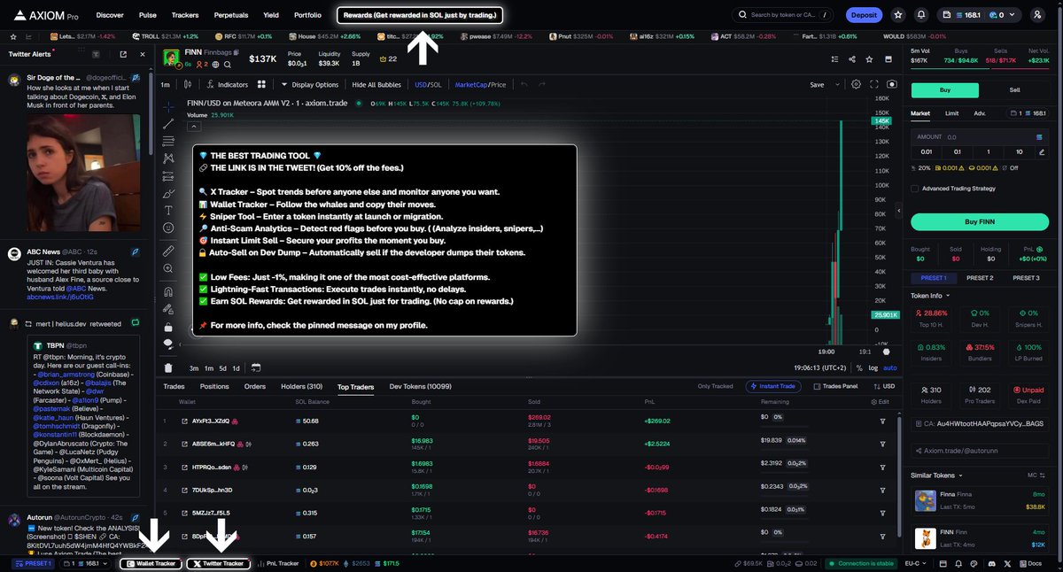Switch to Dev Tokens tab
Viewport: 1063px width, 572px height.
point(421,387)
